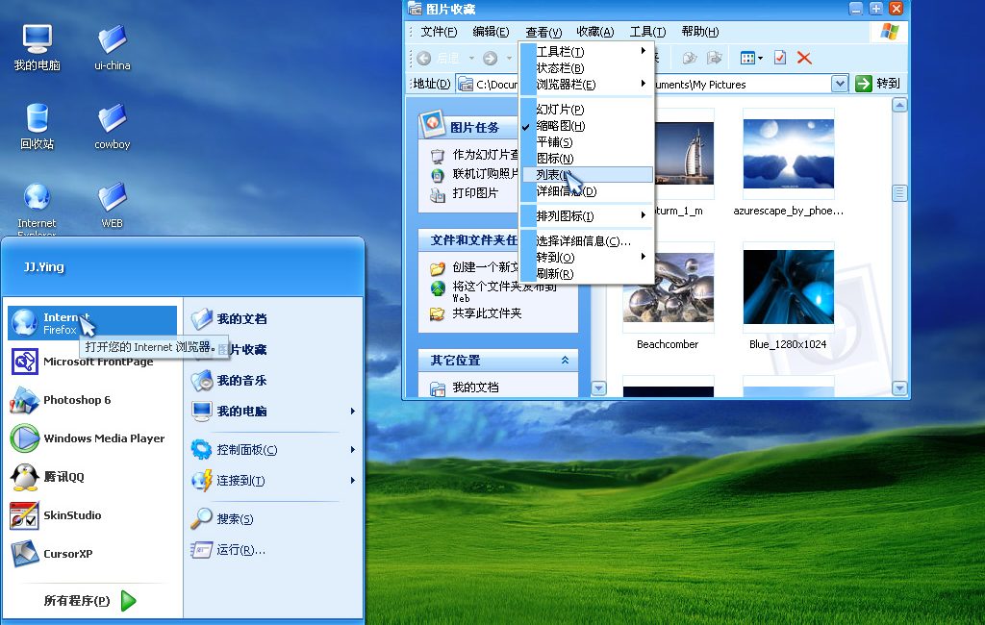Viewport: 985px width, 625px height.
Task: Expand the 转到(O) submenu
Action: (587, 257)
